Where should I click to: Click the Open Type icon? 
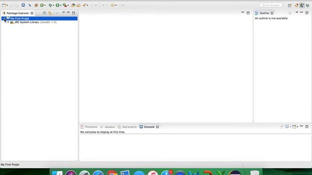tap(73, 5)
